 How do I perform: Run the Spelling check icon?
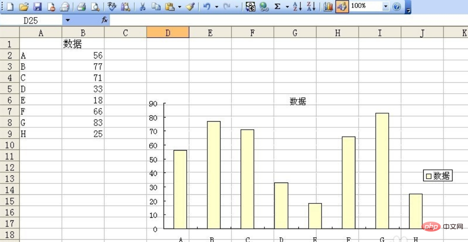[x=112, y=6]
